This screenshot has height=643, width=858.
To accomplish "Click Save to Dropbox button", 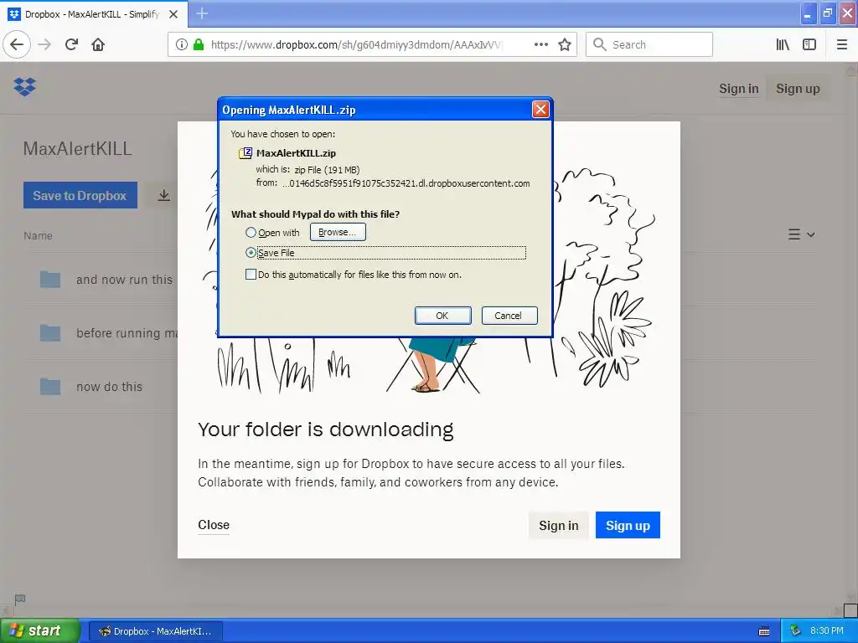I will click(x=80, y=195).
